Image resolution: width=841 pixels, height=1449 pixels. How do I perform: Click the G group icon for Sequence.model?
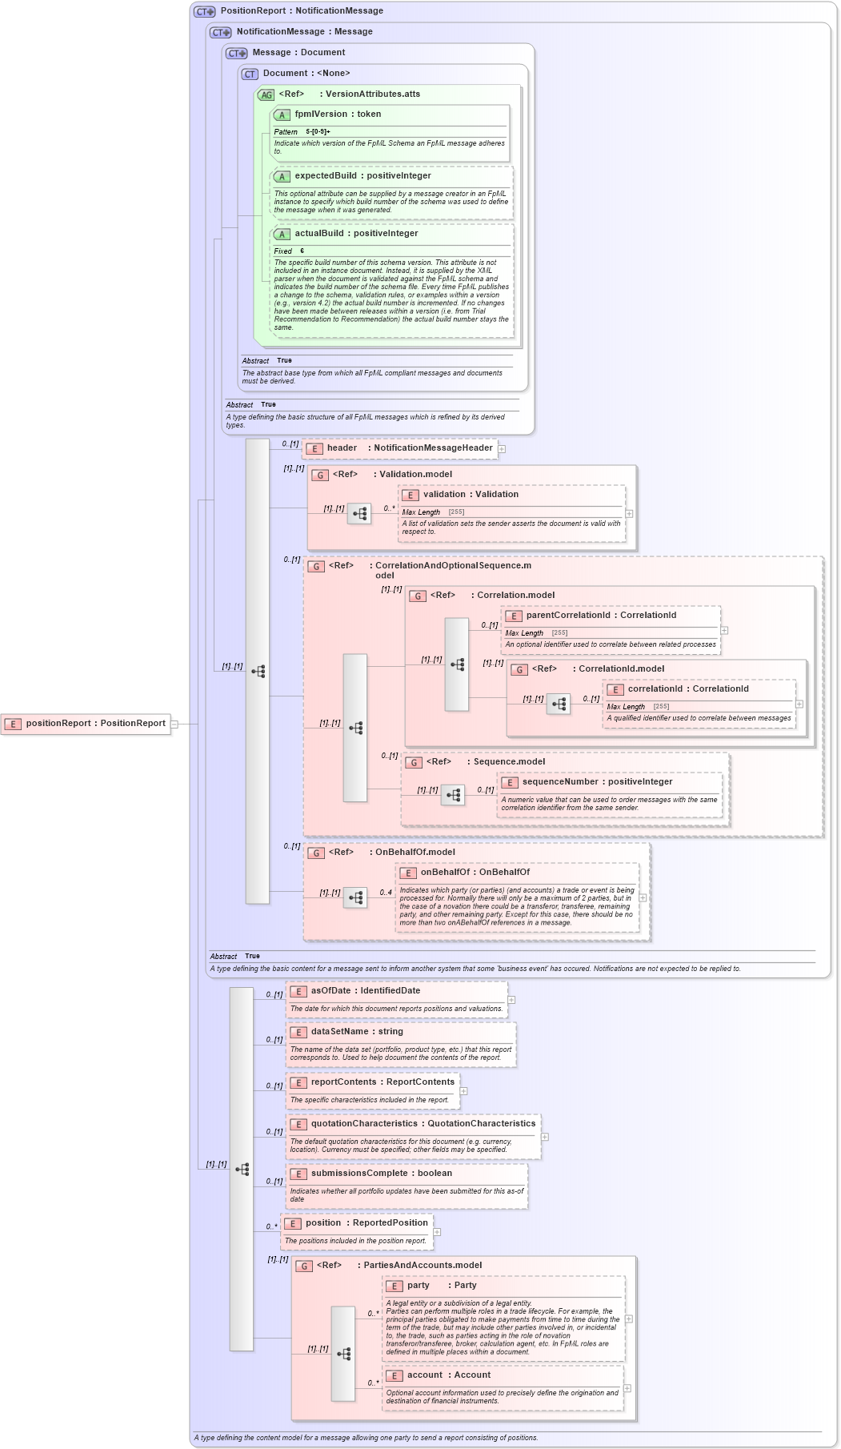tap(414, 762)
